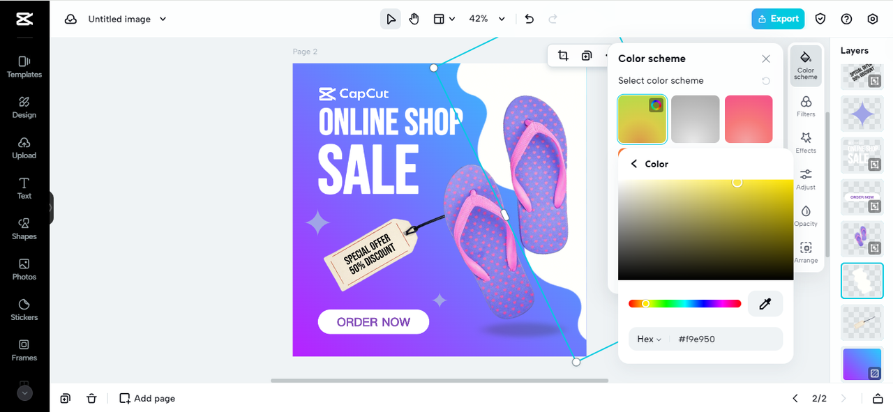Click the Export button

point(778,19)
